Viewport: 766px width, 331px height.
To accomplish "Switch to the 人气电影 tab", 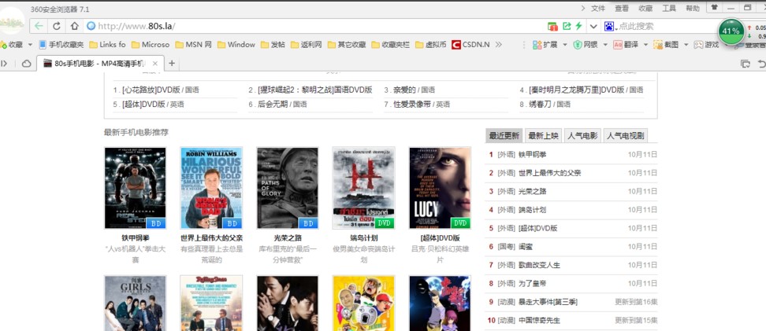I will click(x=582, y=135).
